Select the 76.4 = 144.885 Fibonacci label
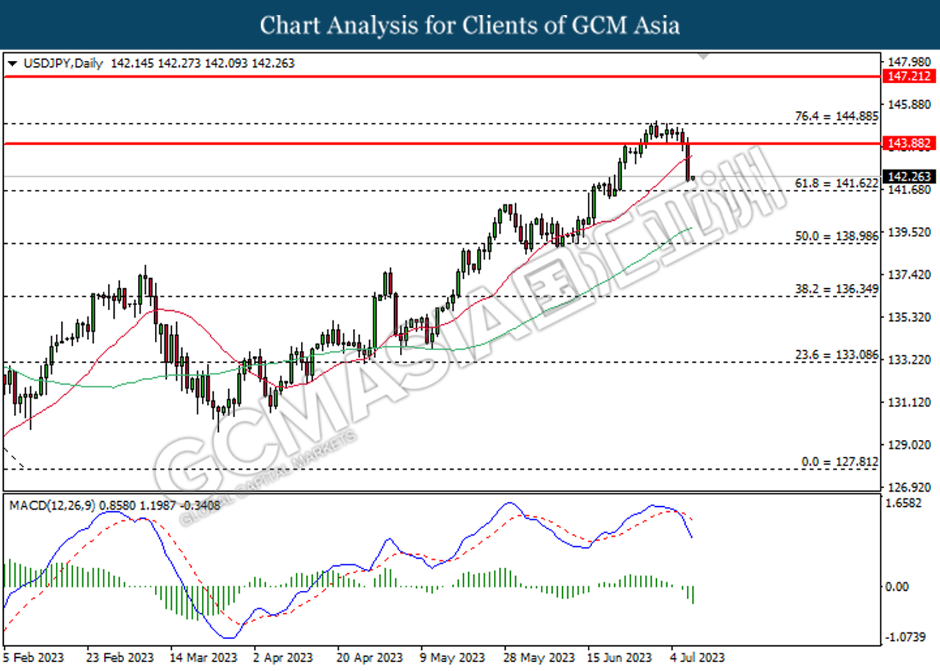 (837, 116)
